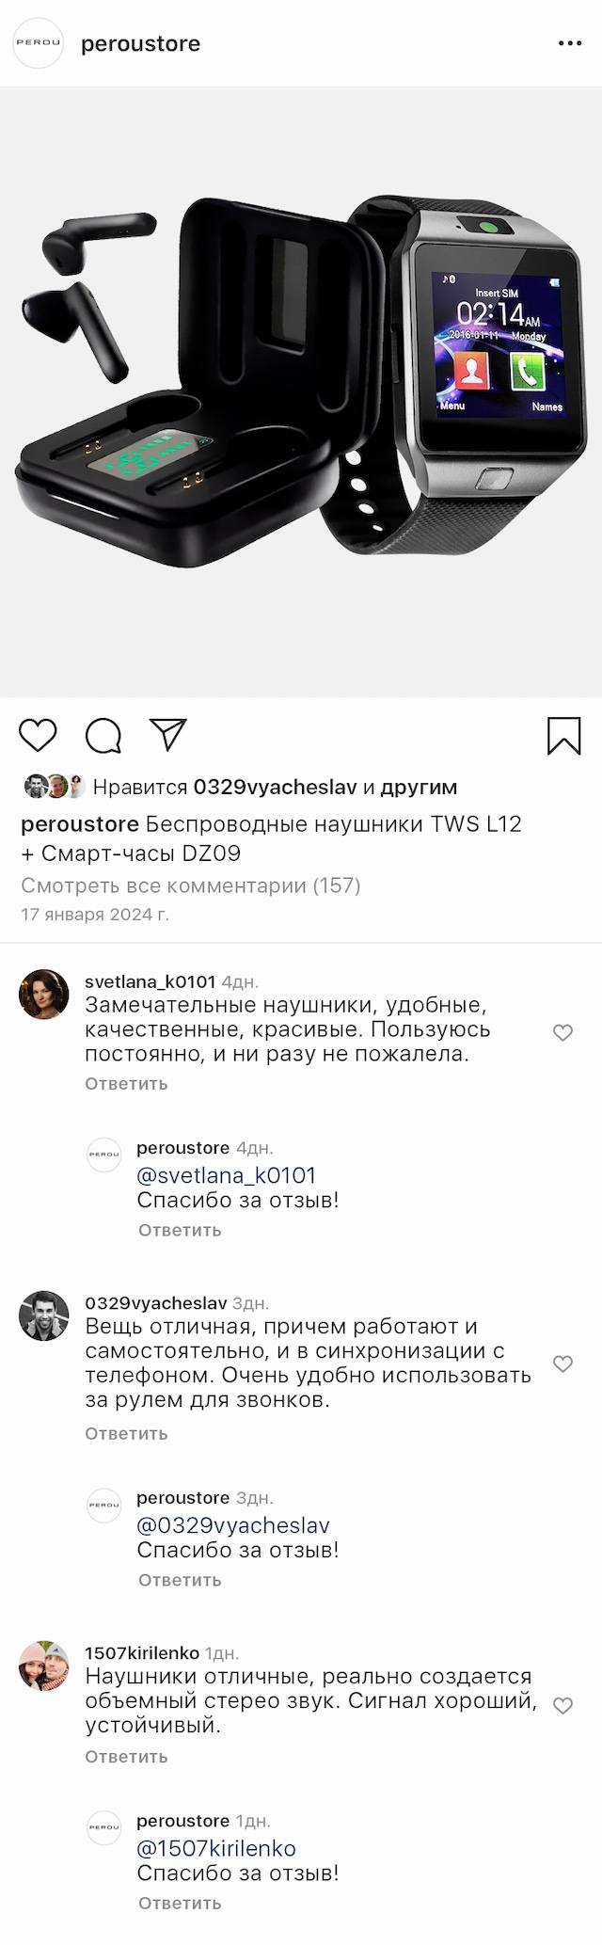Open 0329vyacheslav's avatar next to comment
The height and width of the screenshot is (1945, 602).
pos(44,1315)
